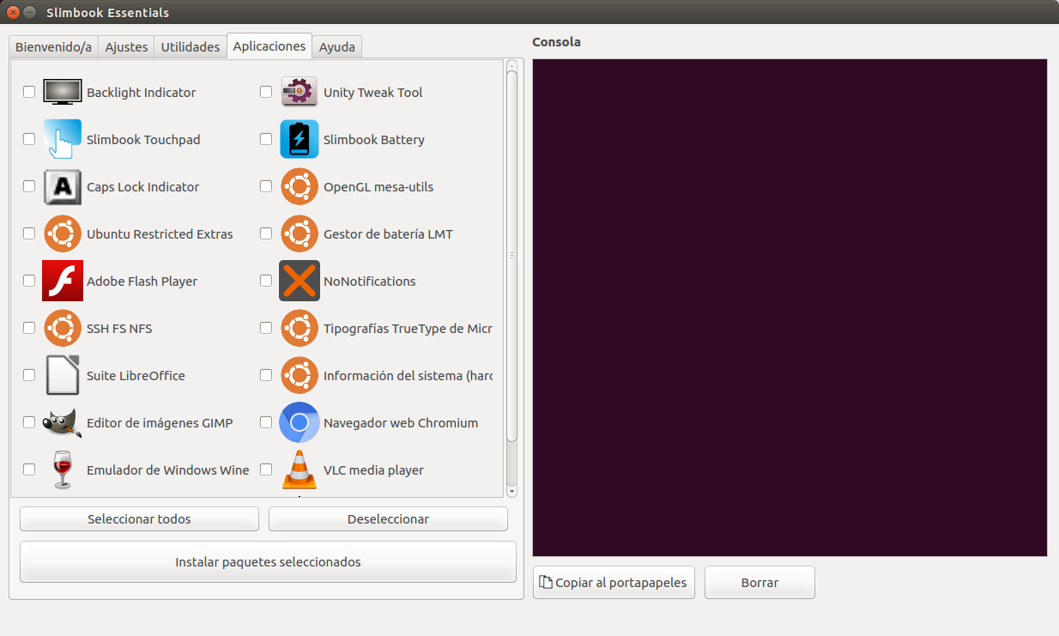
Task: Click the Wine glass emulator icon
Action: [x=62, y=469]
